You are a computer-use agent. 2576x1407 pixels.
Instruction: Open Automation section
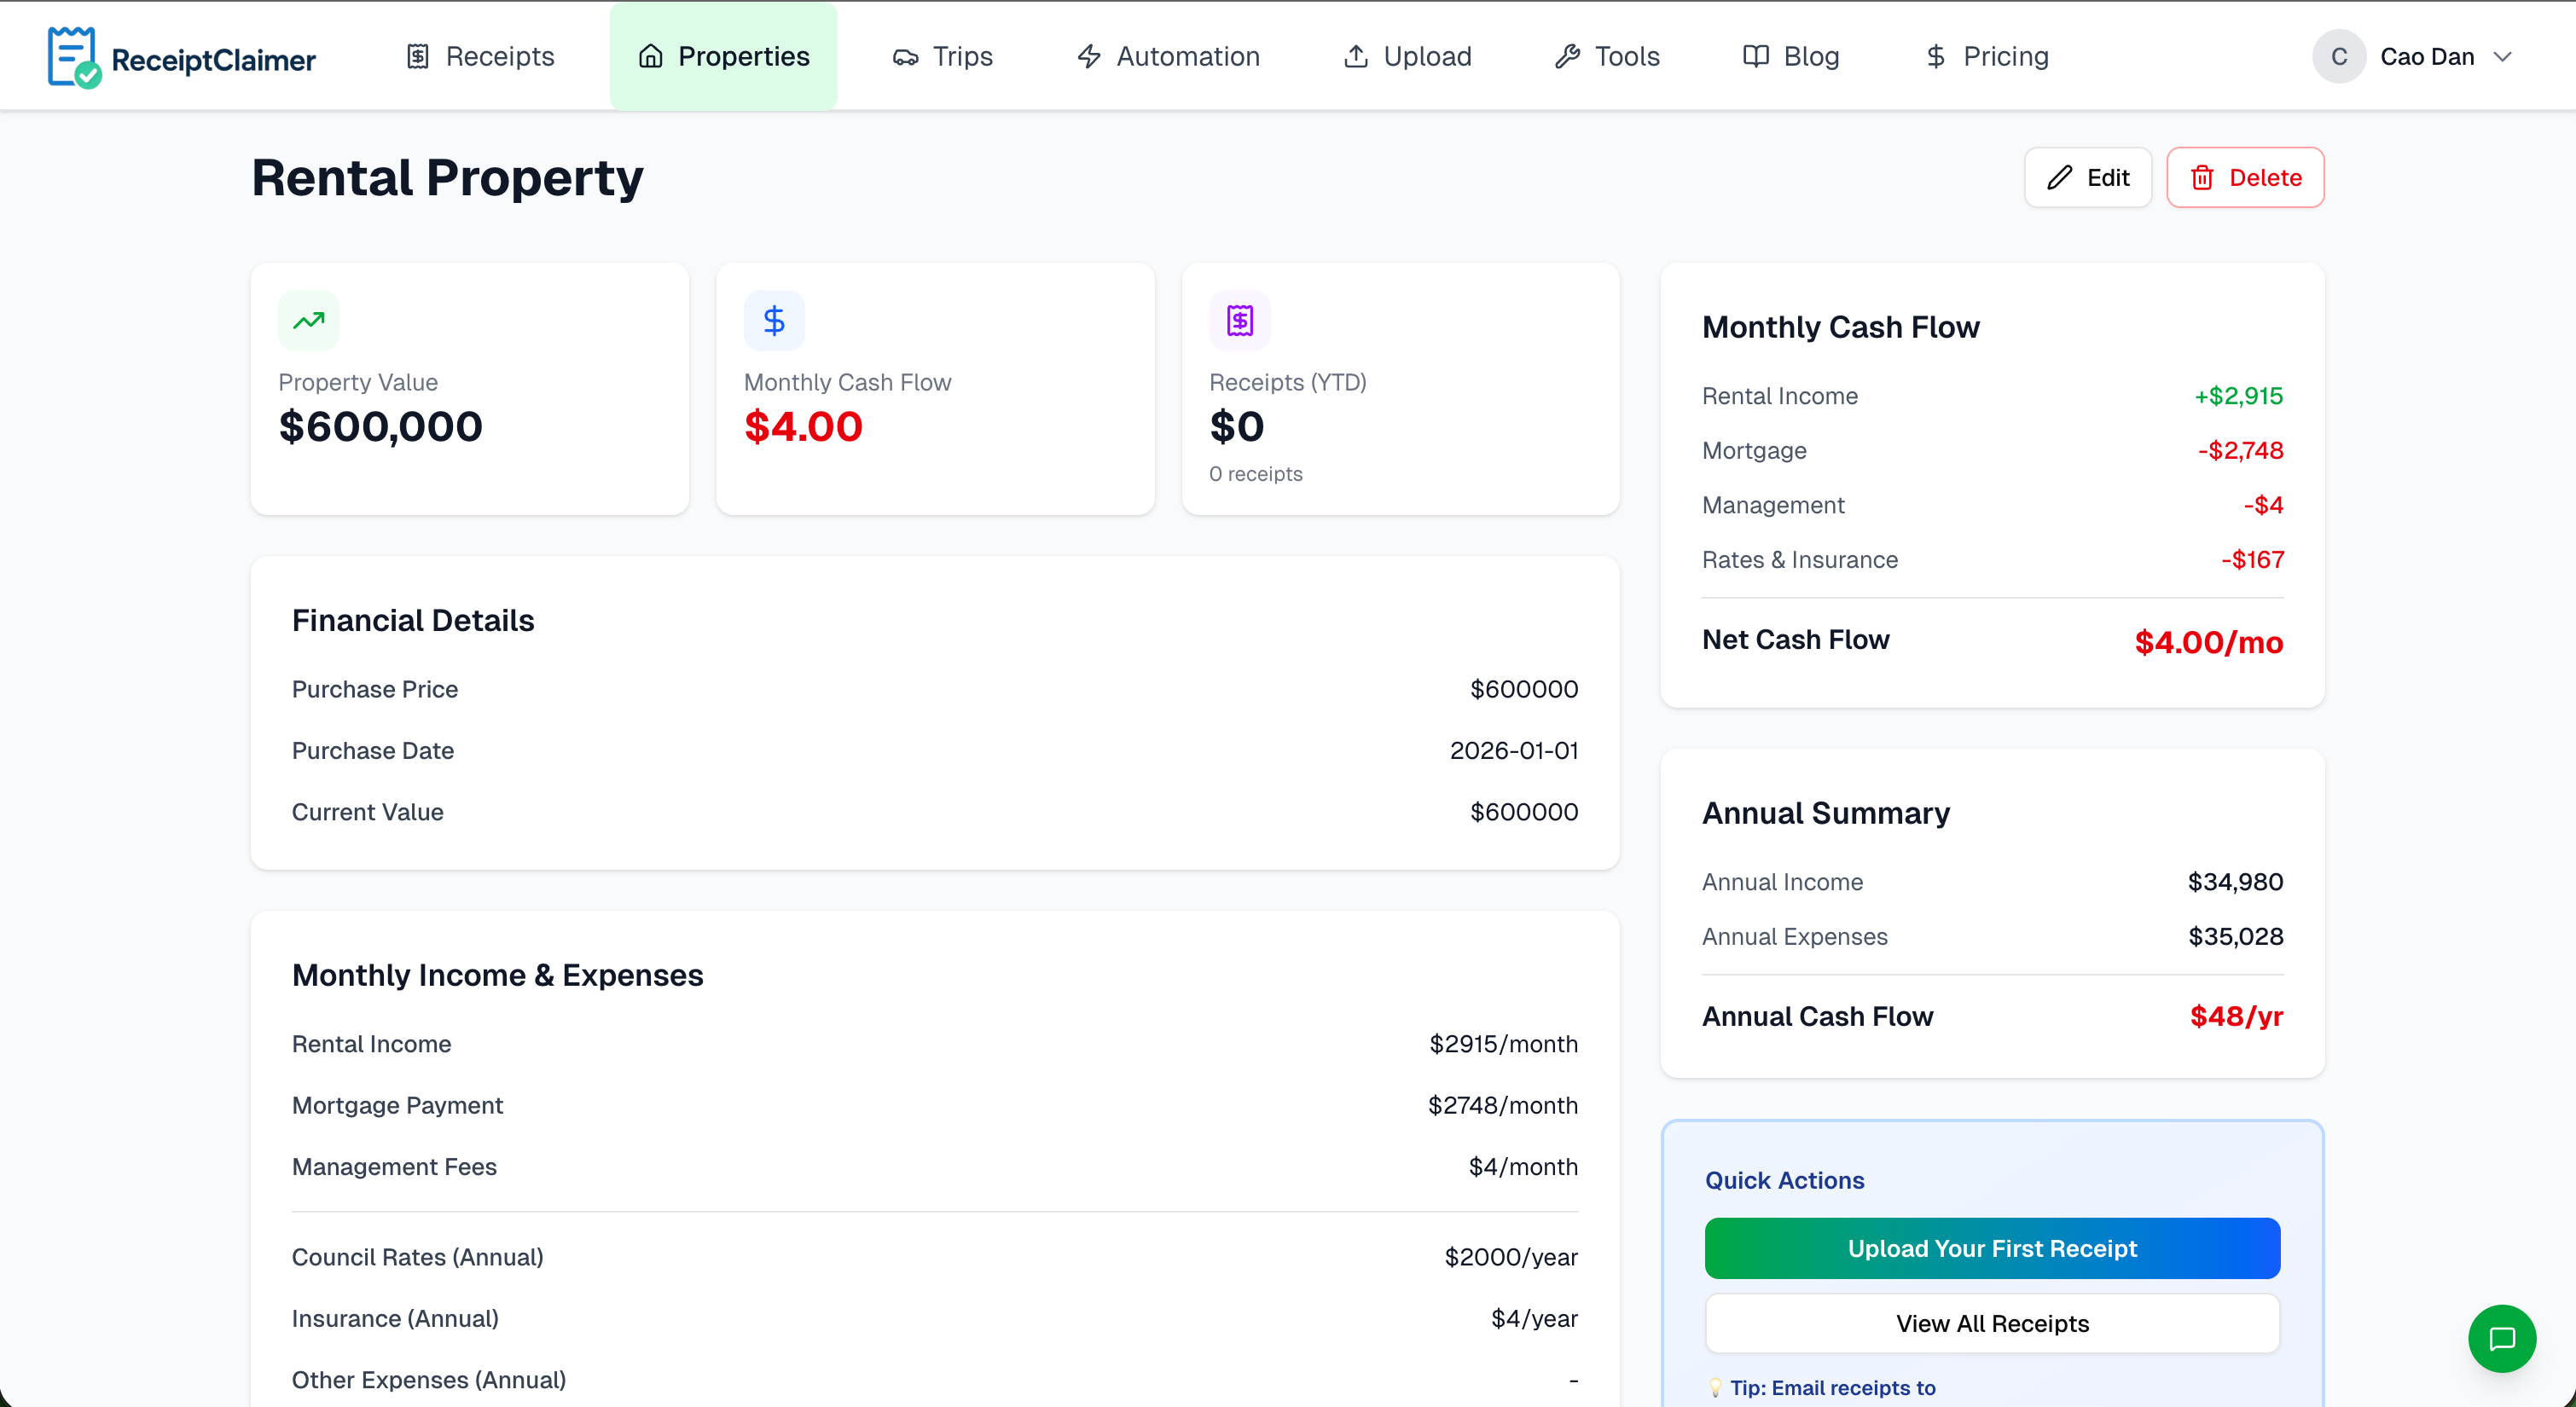1168,57
